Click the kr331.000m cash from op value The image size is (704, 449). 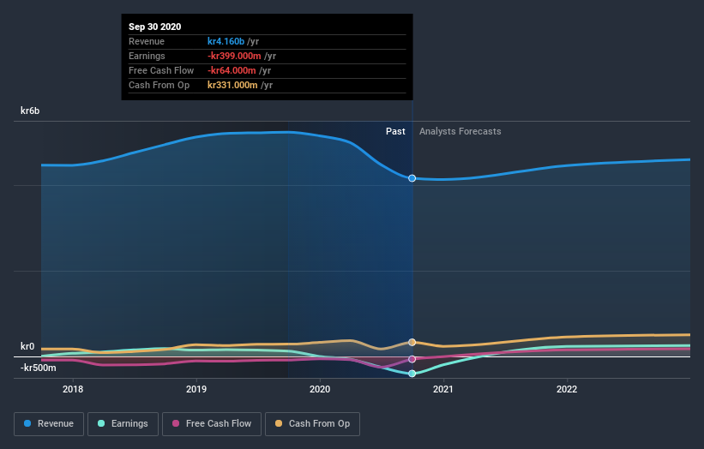[x=232, y=85]
